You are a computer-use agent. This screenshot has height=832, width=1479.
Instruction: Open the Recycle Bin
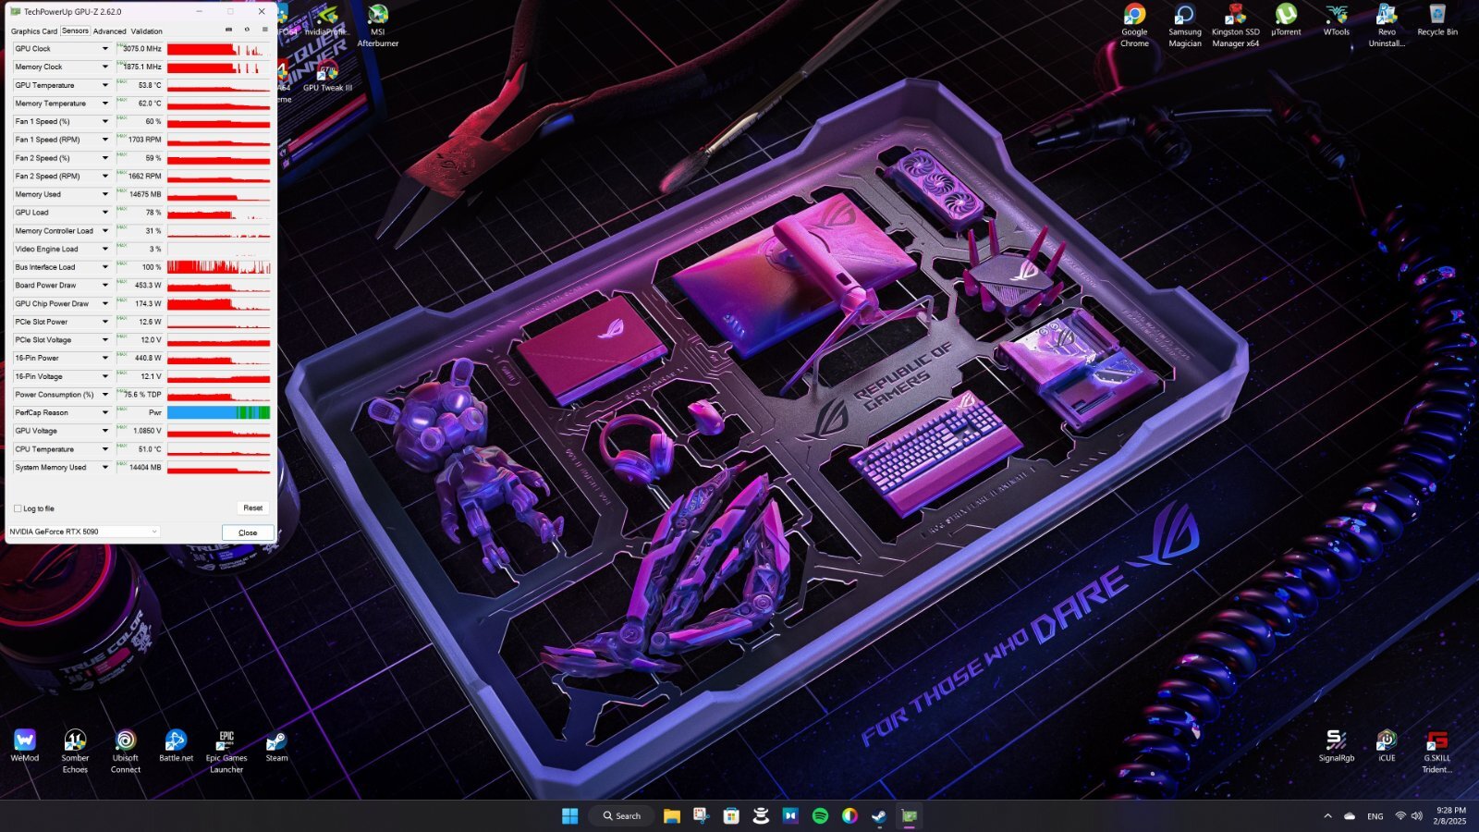1437,20
